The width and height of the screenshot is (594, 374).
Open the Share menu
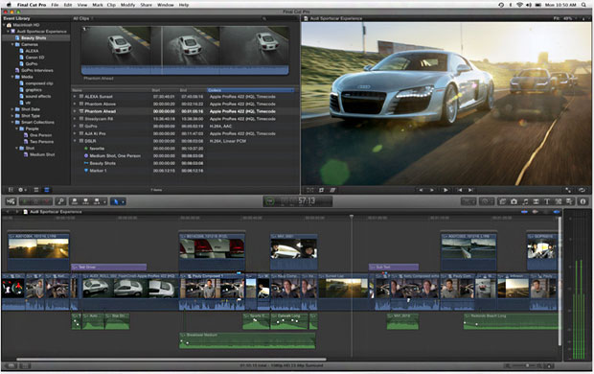(146, 5)
